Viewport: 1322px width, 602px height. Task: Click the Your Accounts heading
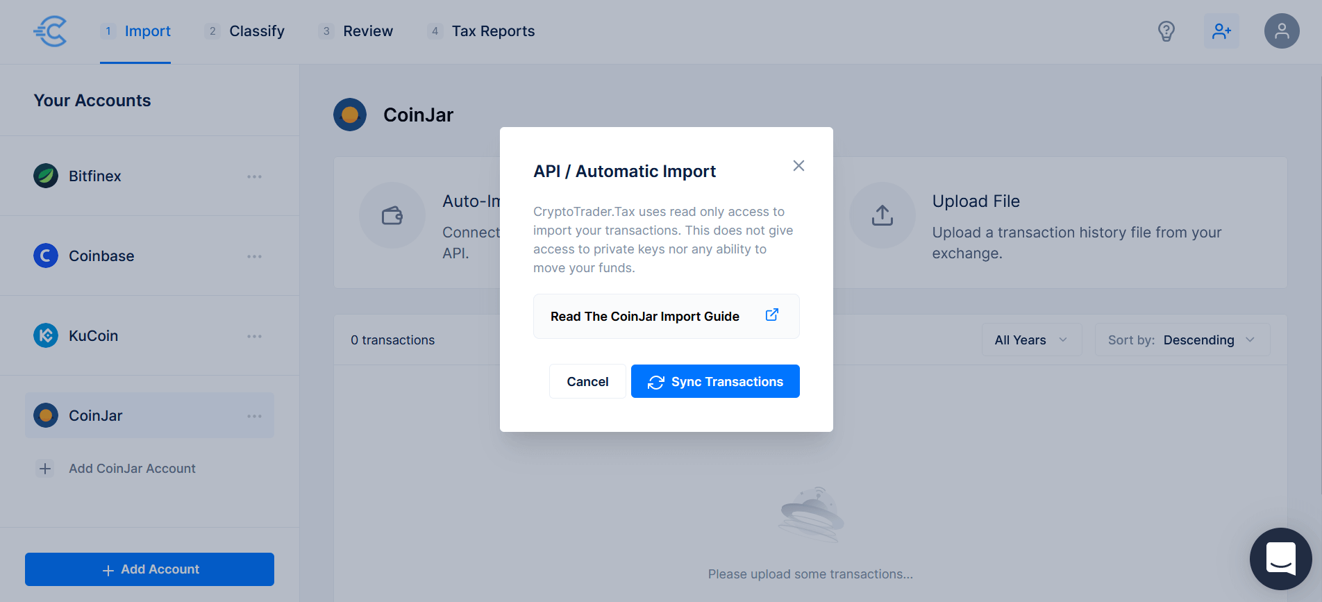click(92, 101)
